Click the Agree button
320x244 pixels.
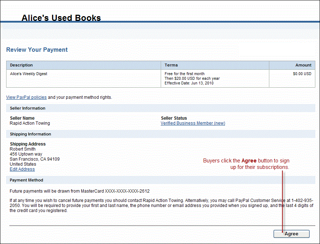click(291, 234)
